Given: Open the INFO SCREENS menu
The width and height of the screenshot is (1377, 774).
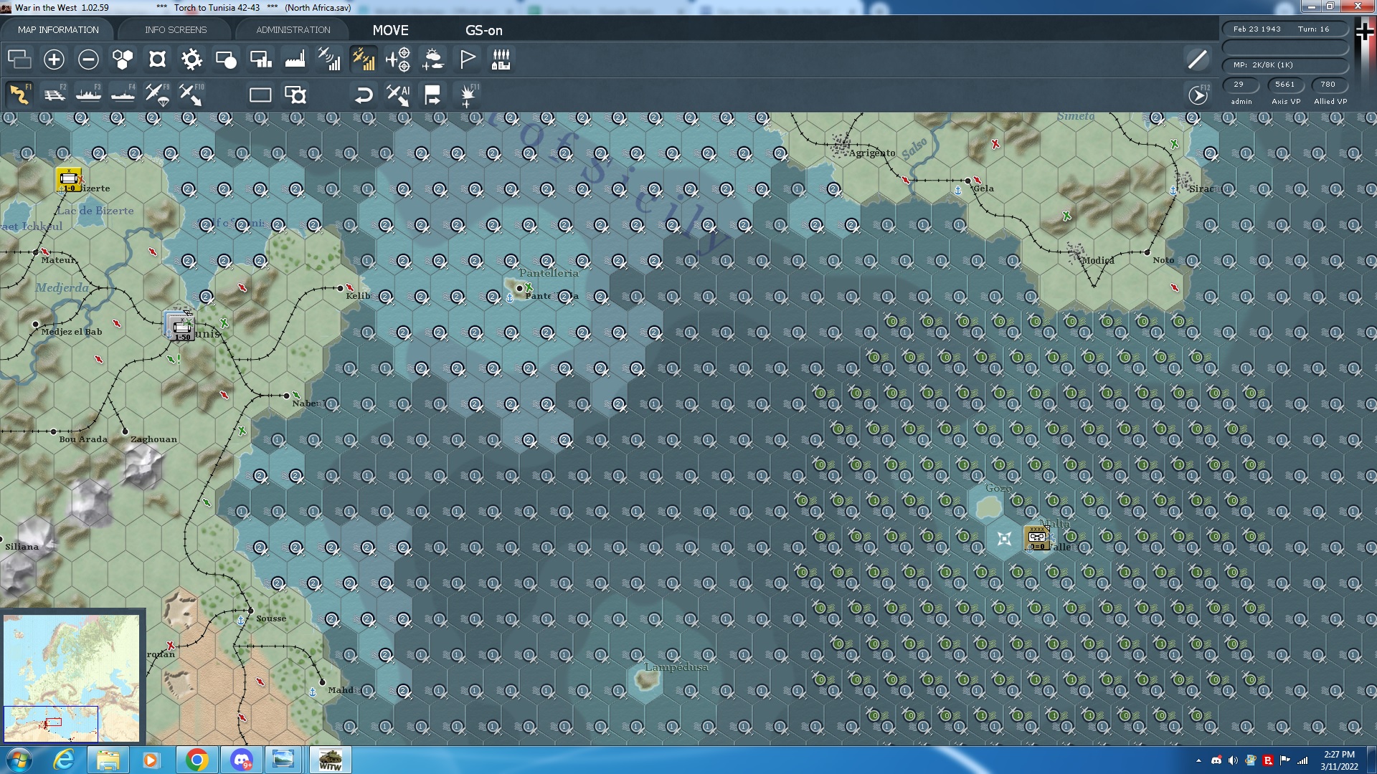Looking at the screenshot, I should (175, 29).
